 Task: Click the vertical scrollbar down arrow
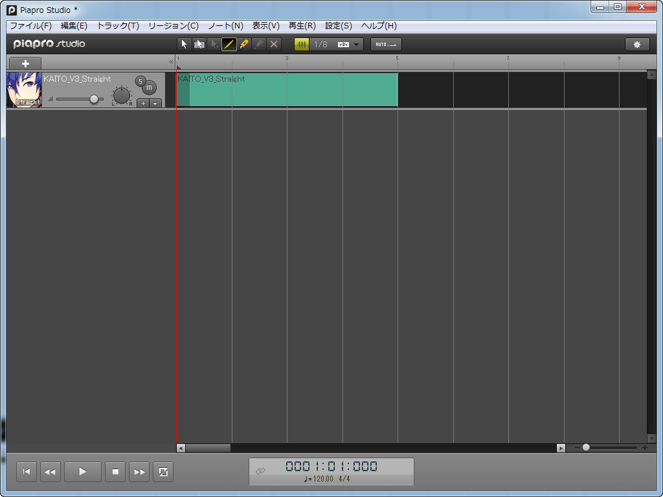tap(651, 439)
